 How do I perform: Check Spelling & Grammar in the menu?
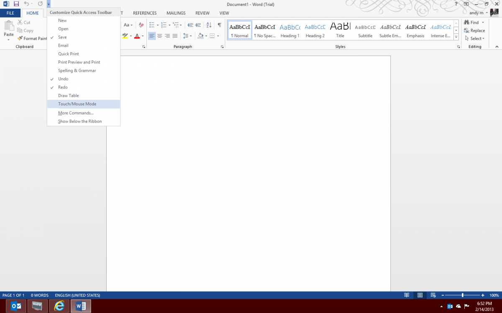(x=84, y=71)
